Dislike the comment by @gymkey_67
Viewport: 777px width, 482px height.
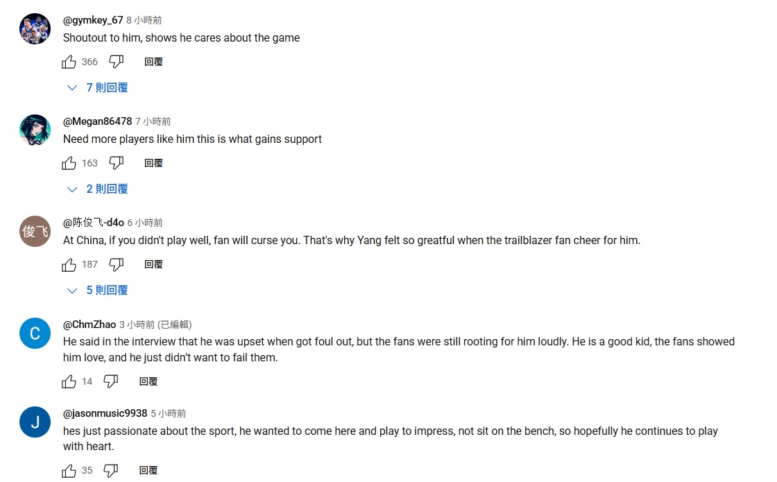tap(117, 62)
